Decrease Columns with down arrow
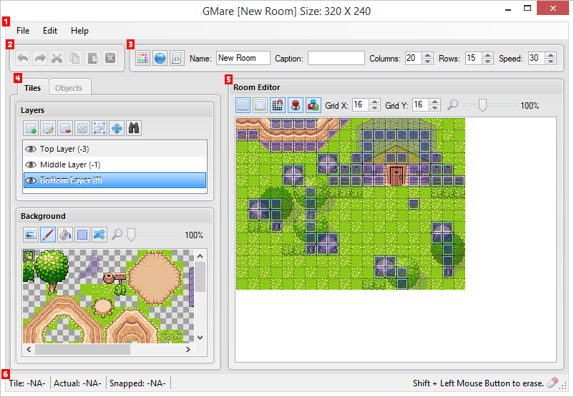This screenshot has height=397, width=574. pyautogui.click(x=427, y=62)
